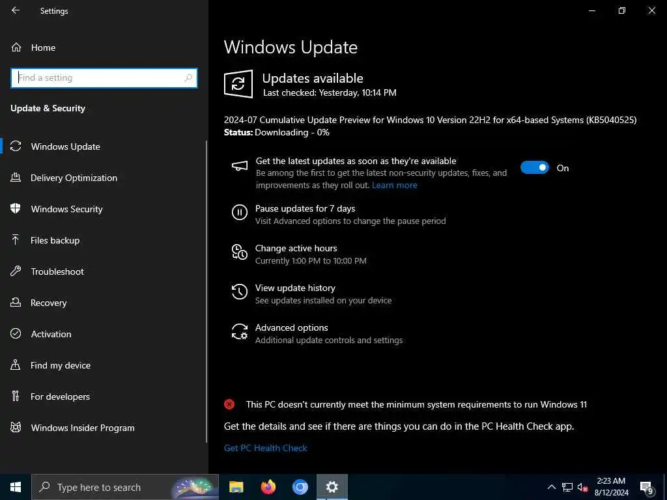Click Pause updates for 7 days
The width and height of the screenshot is (667, 500).
point(305,208)
